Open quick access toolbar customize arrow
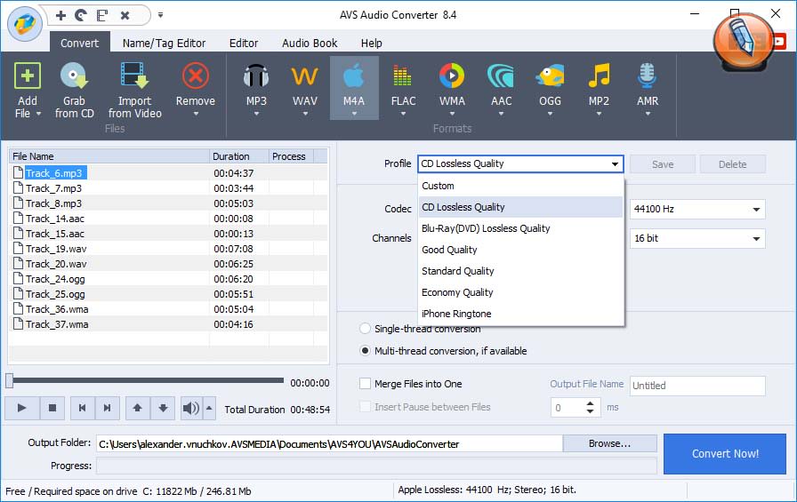The image size is (797, 502). click(161, 15)
